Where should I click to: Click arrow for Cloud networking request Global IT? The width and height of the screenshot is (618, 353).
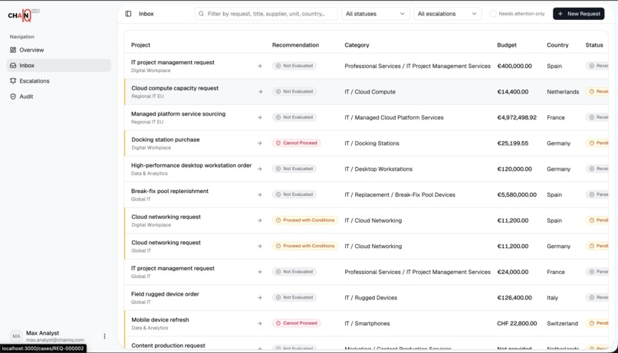click(259, 247)
